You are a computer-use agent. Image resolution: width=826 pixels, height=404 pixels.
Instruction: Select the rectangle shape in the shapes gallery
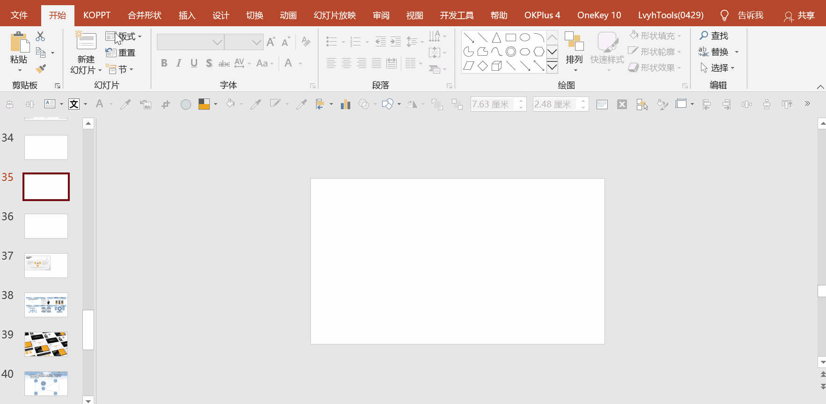510,37
